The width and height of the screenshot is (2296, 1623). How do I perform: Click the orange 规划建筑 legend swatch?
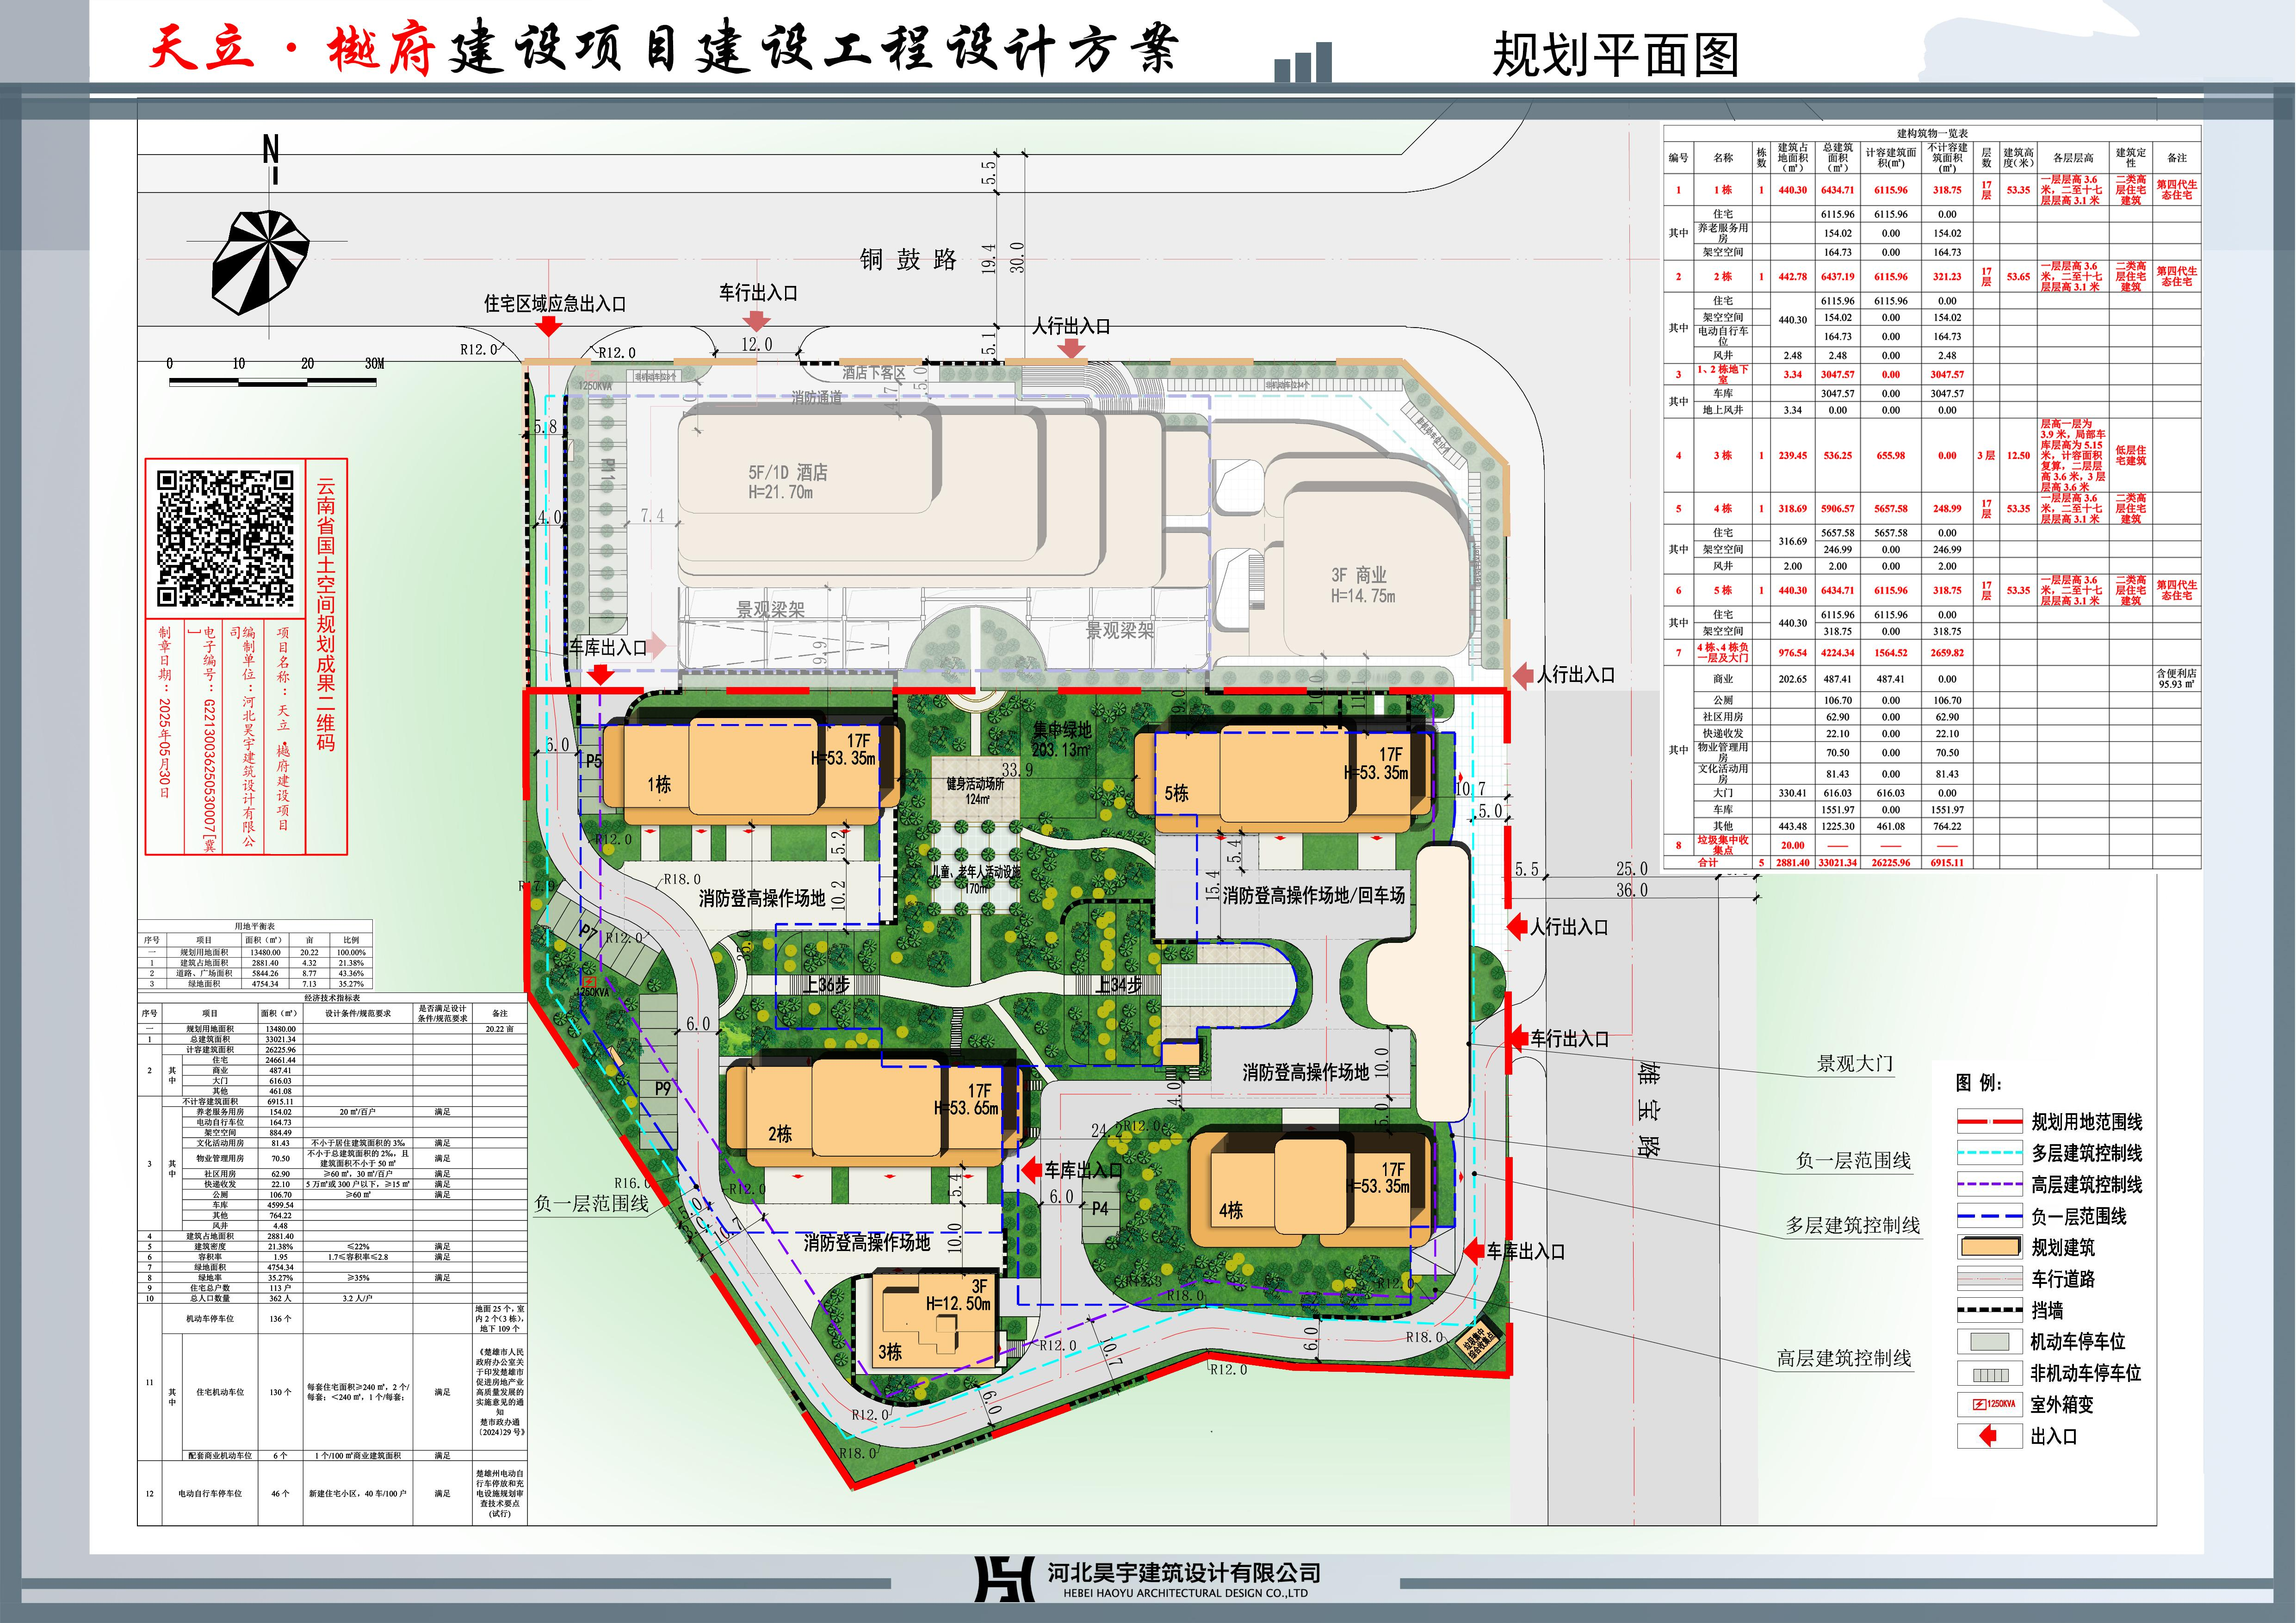pyautogui.click(x=1990, y=1247)
